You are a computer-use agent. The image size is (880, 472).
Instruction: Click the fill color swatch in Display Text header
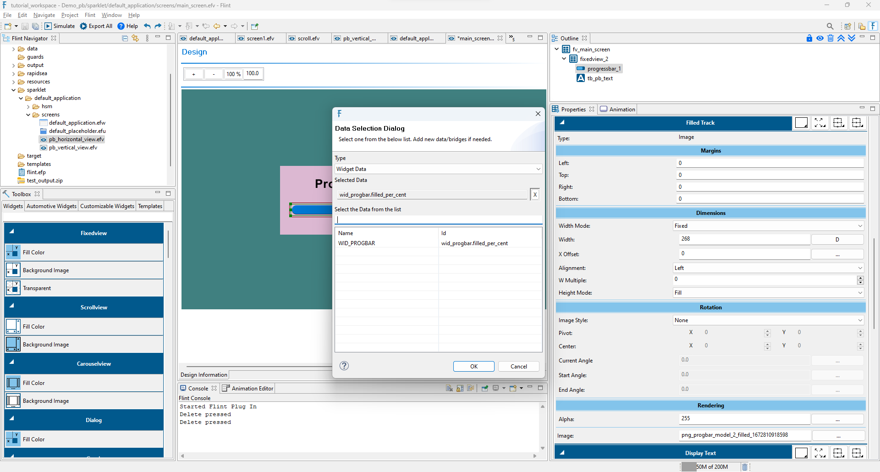click(x=802, y=453)
